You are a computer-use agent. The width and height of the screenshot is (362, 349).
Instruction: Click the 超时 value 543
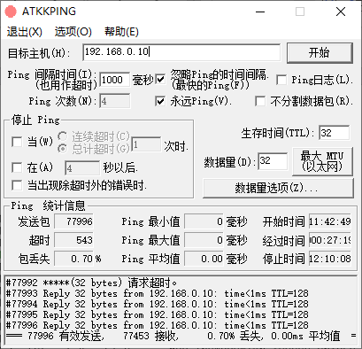point(73,240)
